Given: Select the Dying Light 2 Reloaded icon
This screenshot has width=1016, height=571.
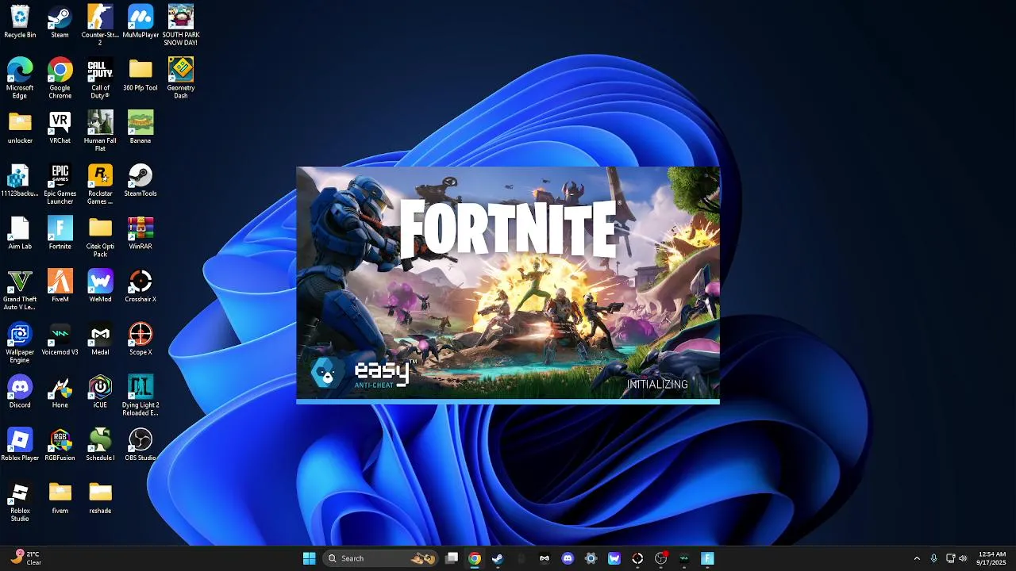Looking at the screenshot, I should coord(140,395).
